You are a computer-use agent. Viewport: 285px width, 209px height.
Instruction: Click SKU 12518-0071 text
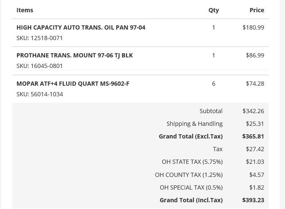coord(40,38)
